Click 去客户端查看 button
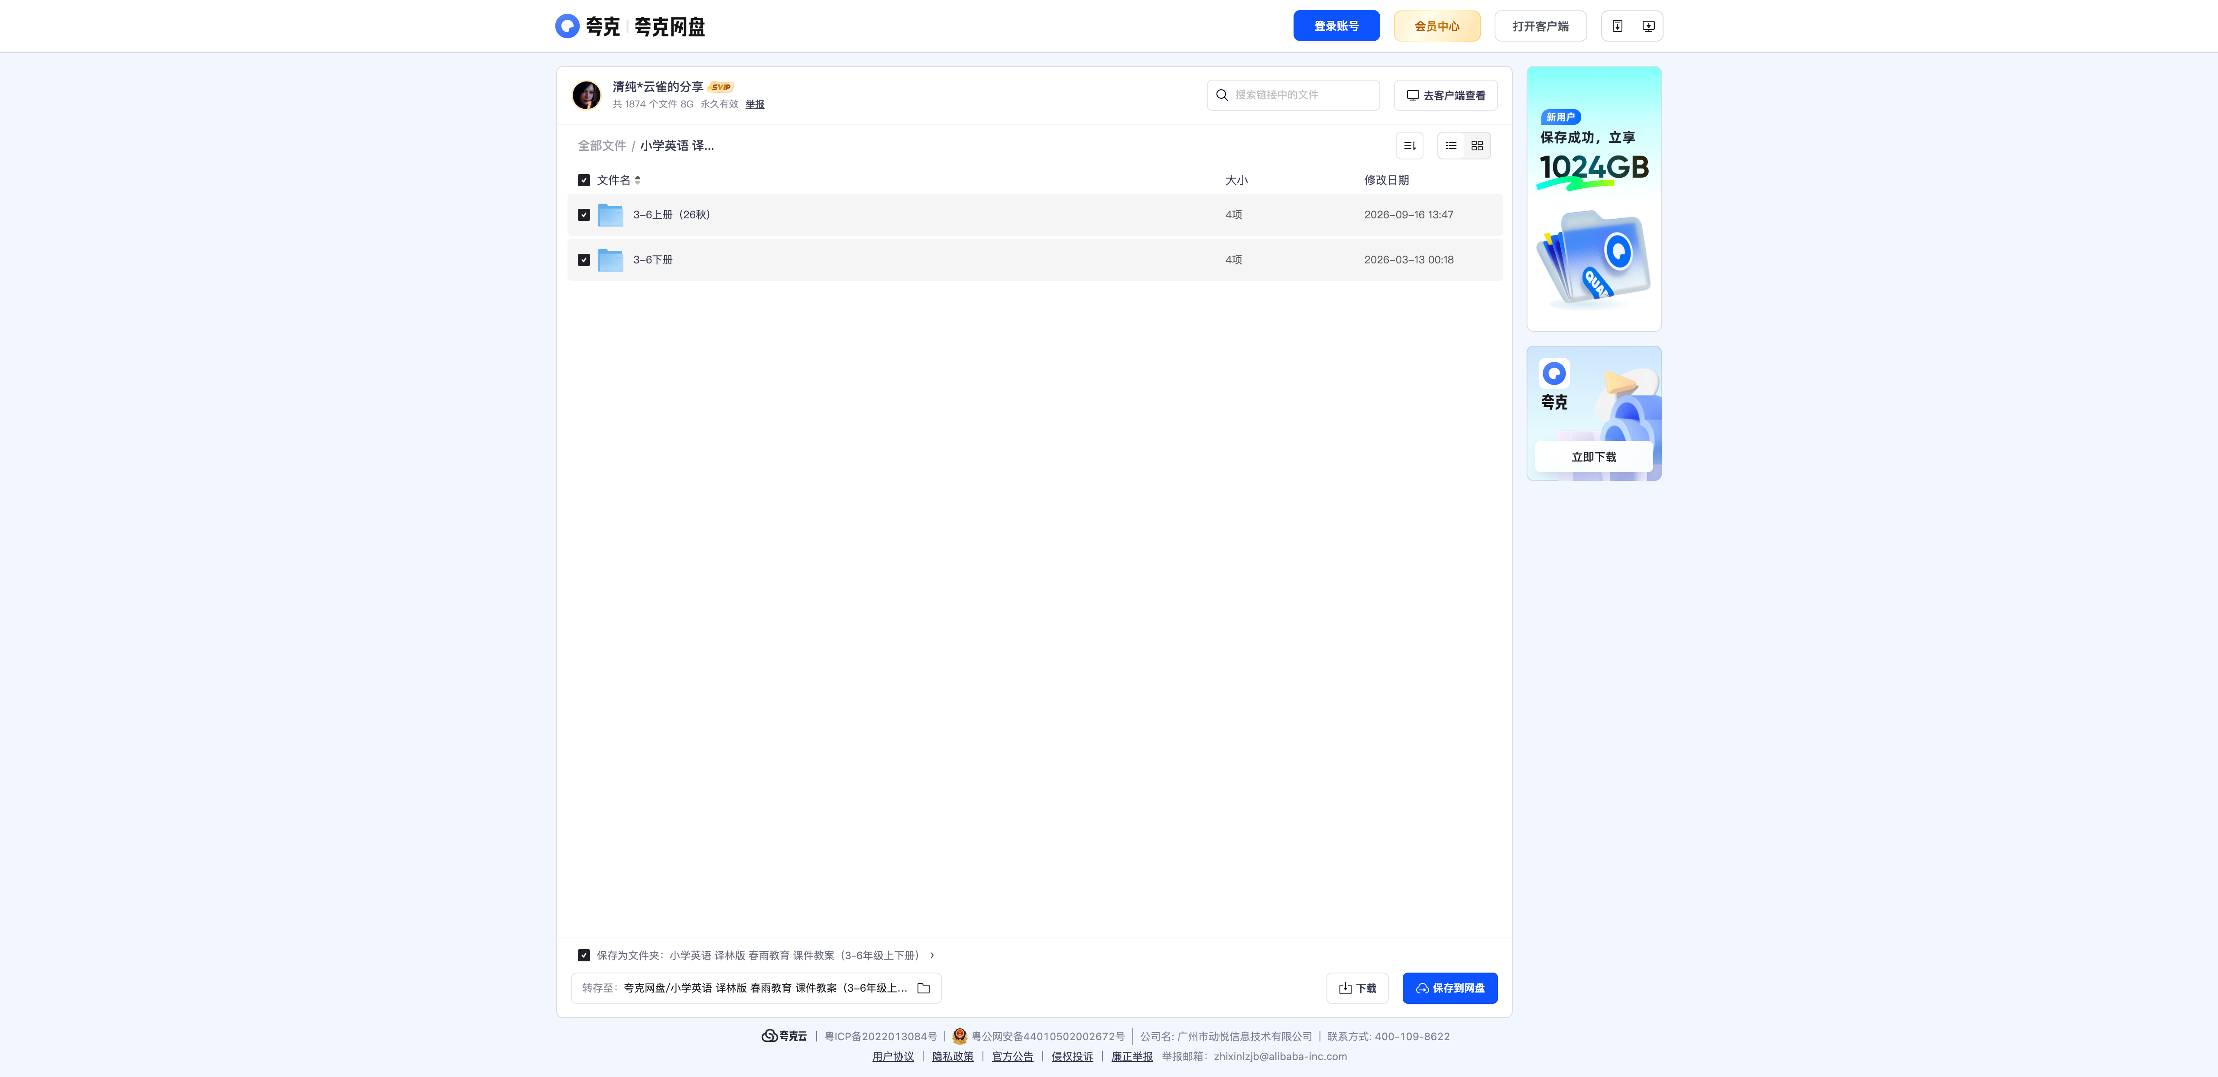 1446,95
